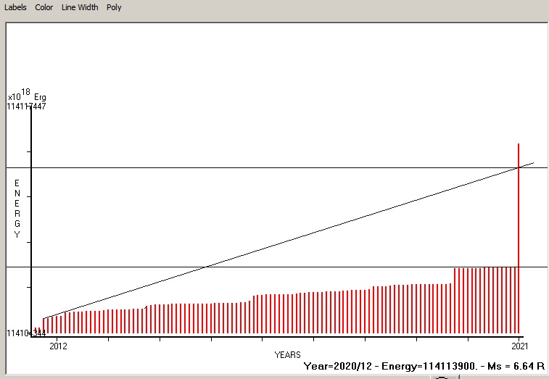Click the maximum value 114117447 label

coord(26,107)
